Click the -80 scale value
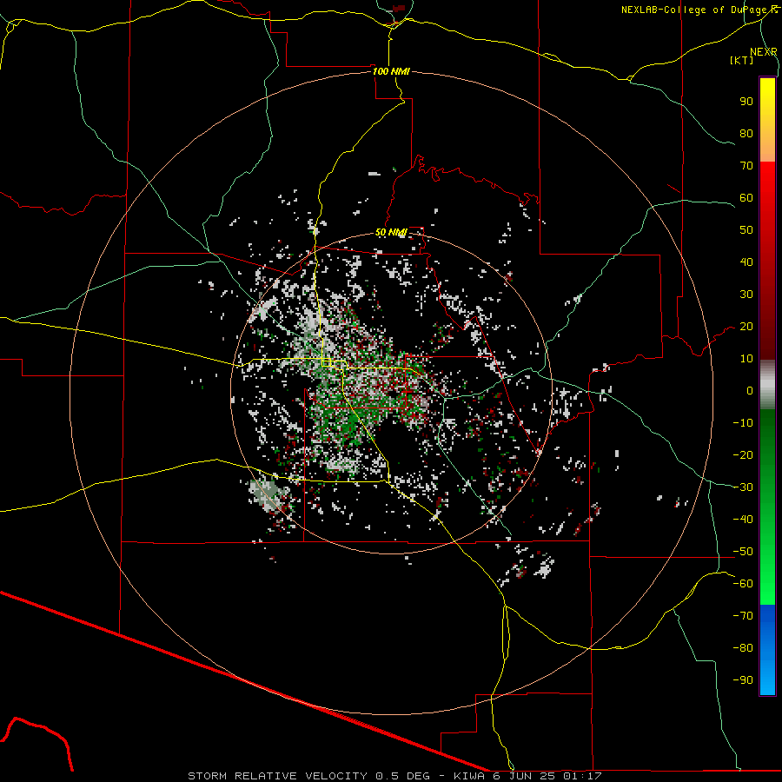 click(743, 648)
